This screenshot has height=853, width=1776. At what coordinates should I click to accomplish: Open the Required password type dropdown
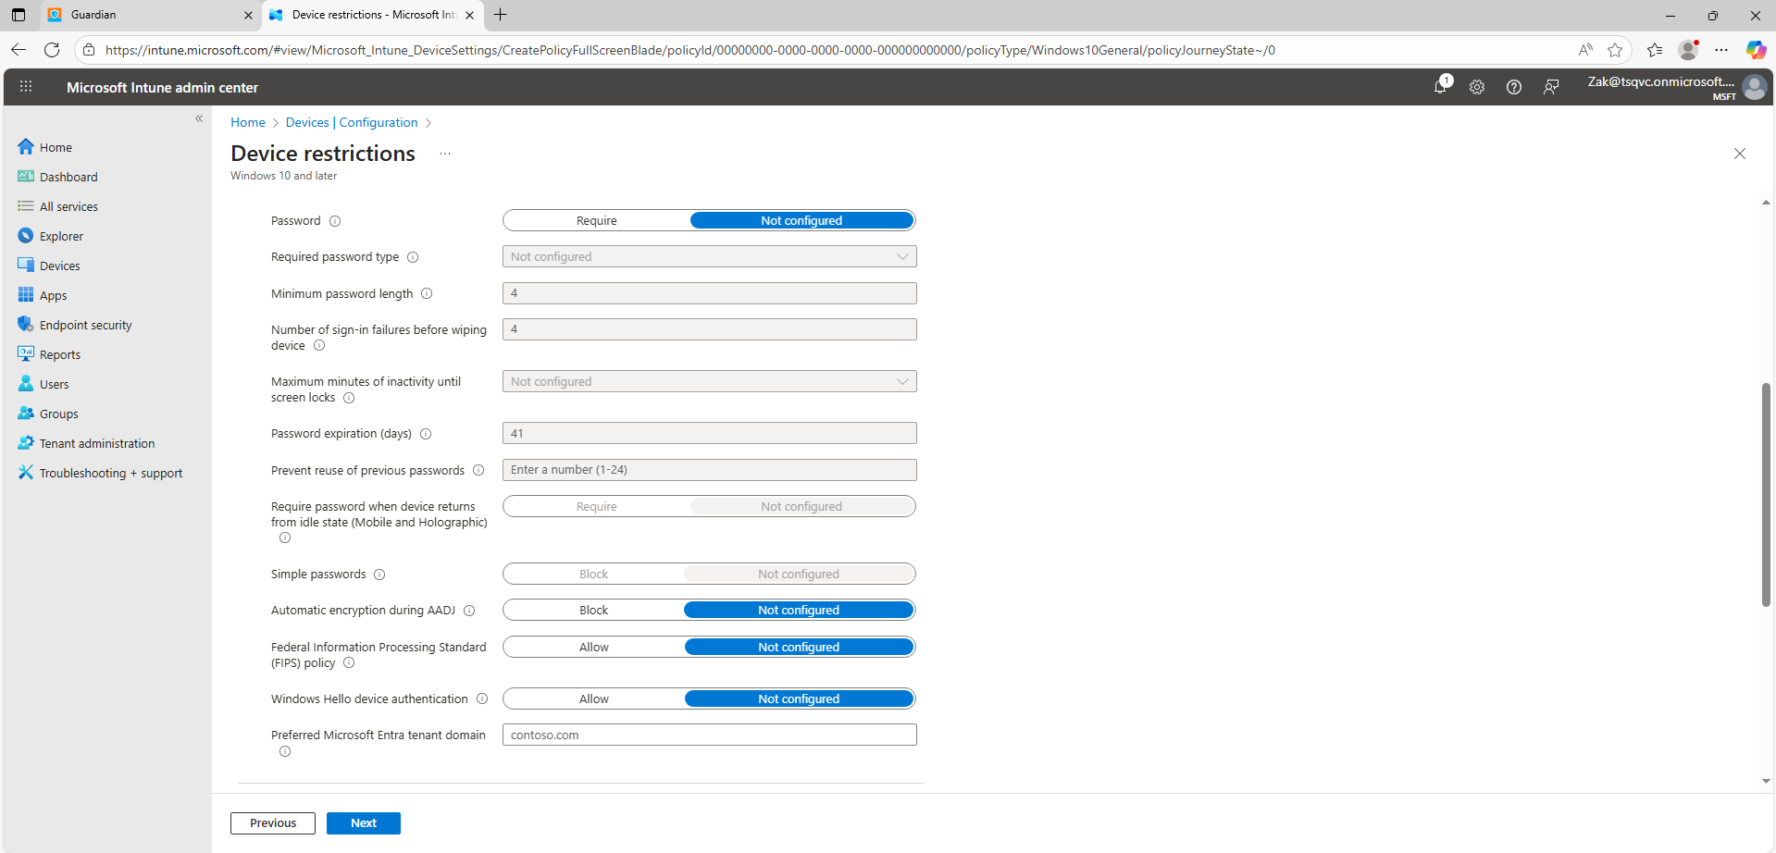(709, 257)
